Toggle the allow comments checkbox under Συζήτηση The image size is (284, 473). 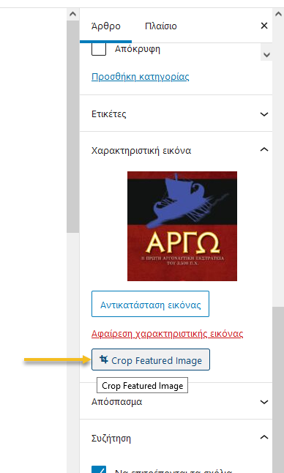tap(99, 469)
